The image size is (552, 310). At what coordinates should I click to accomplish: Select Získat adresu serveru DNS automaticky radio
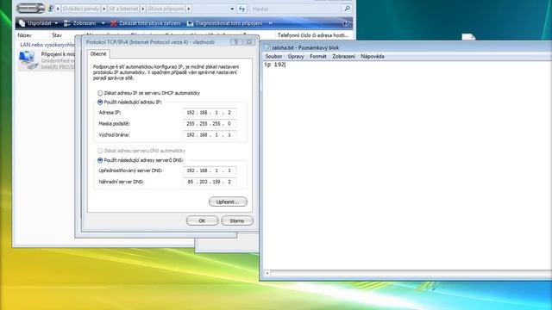[x=100, y=151]
